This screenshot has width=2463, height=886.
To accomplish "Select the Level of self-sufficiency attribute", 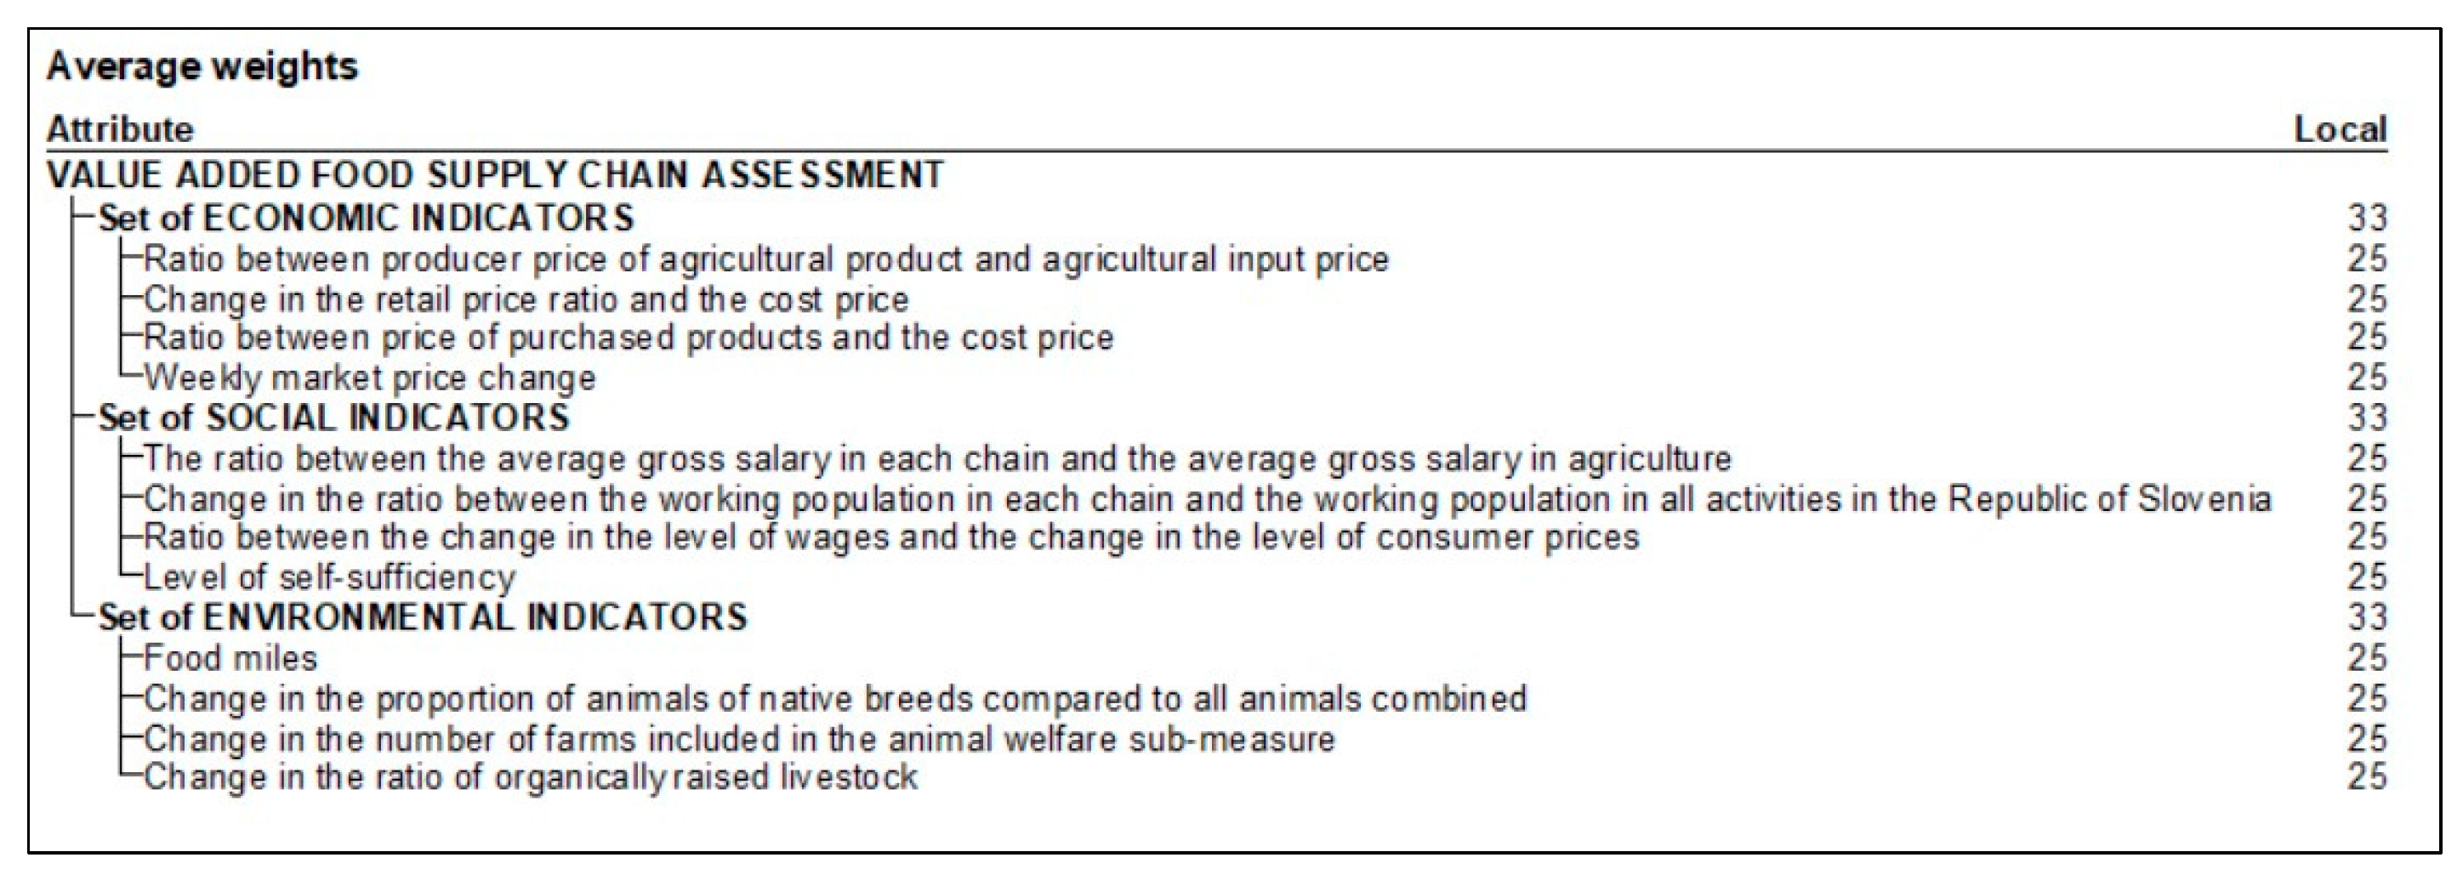I will [x=330, y=577].
